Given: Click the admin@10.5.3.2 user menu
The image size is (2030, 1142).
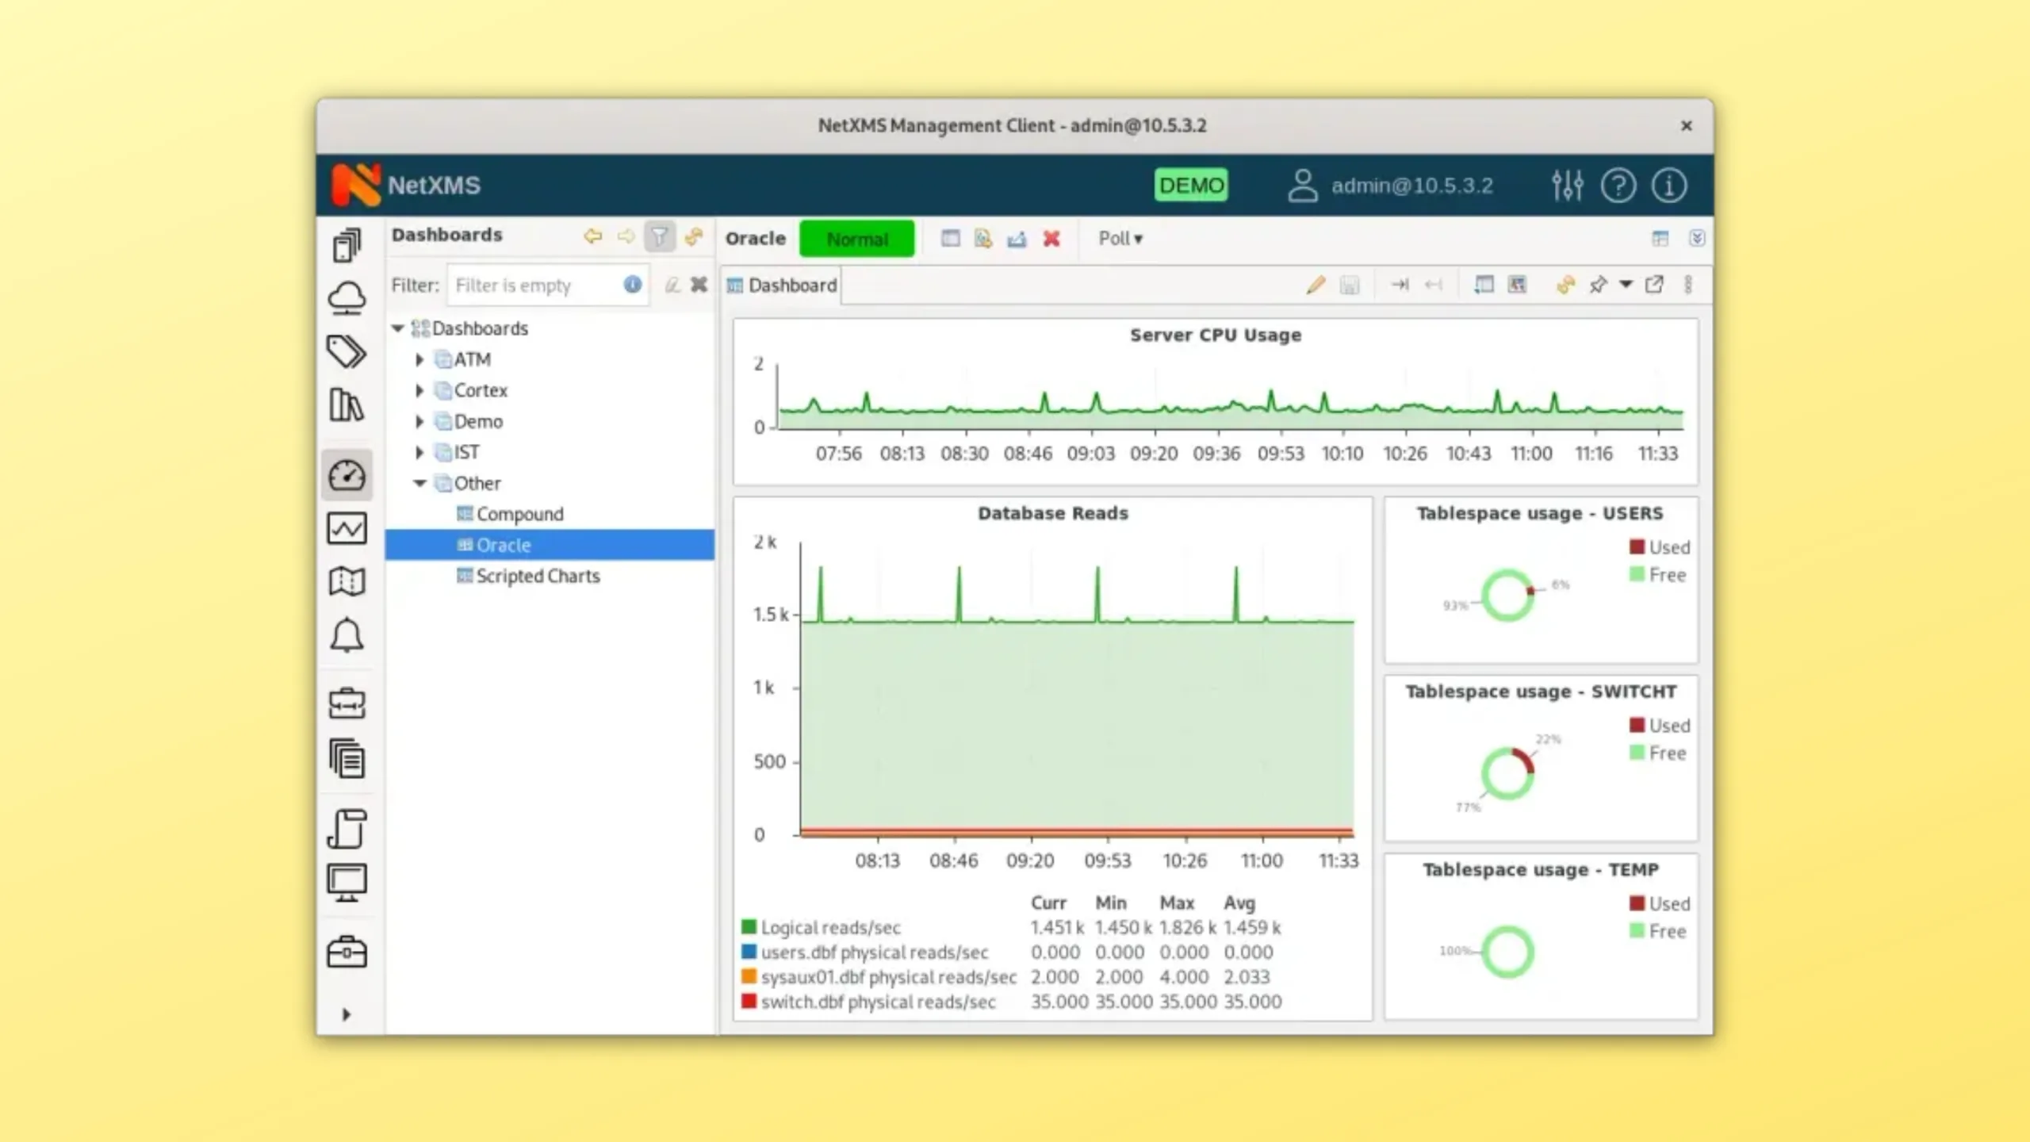Looking at the screenshot, I should point(1390,186).
